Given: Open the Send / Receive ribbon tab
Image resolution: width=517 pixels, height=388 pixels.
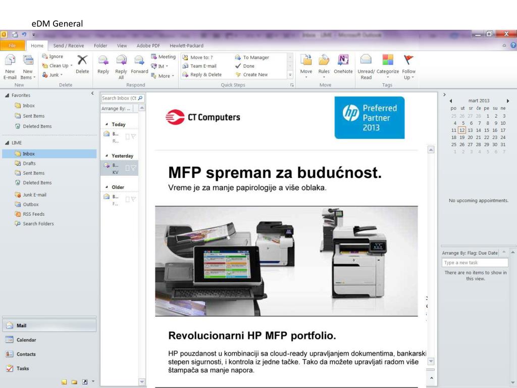Looking at the screenshot, I should (69, 45).
